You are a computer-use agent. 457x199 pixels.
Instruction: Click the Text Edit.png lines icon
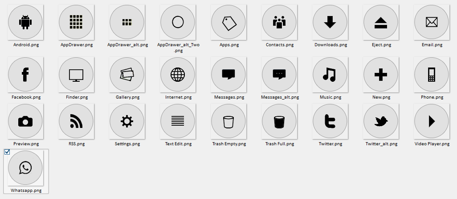(177, 121)
